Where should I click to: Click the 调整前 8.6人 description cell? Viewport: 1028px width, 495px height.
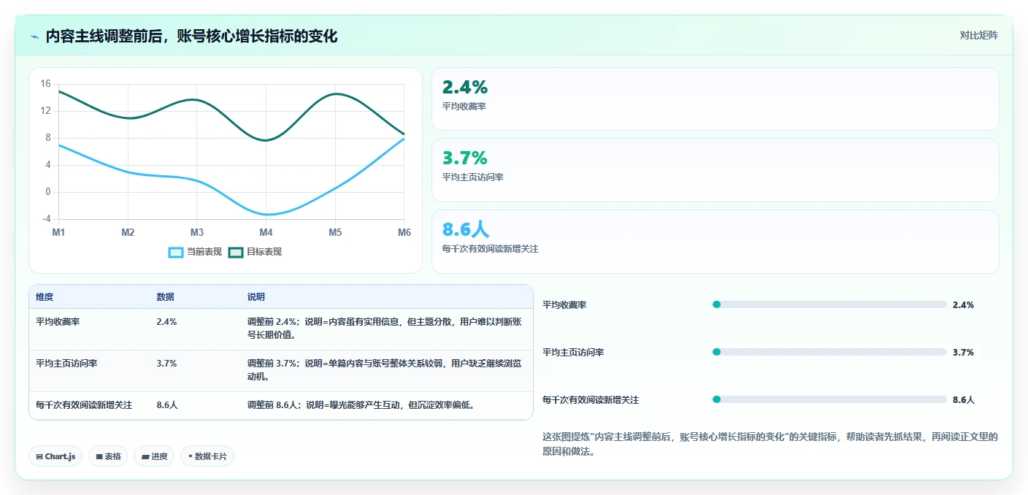coord(387,405)
